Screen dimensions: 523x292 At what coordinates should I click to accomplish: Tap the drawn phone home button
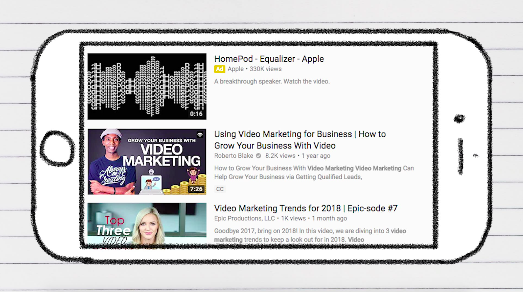[57, 149]
